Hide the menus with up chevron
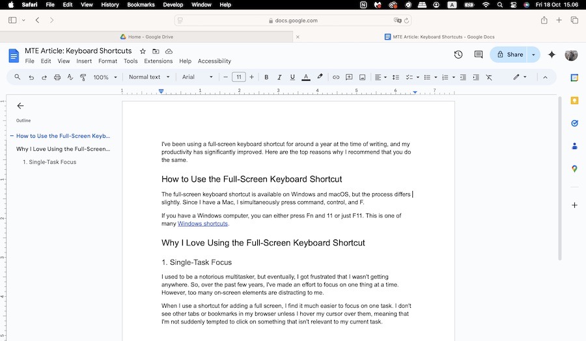This screenshot has height=341, width=586. click(545, 77)
